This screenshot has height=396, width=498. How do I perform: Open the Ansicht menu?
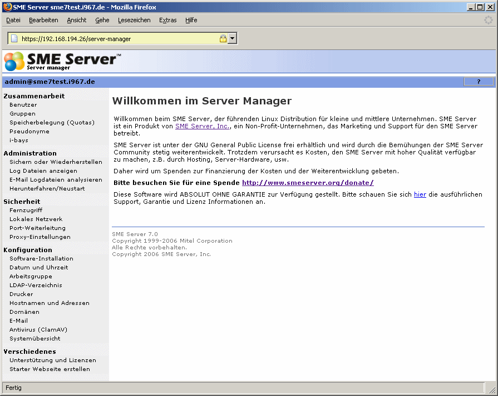(77, 20)
